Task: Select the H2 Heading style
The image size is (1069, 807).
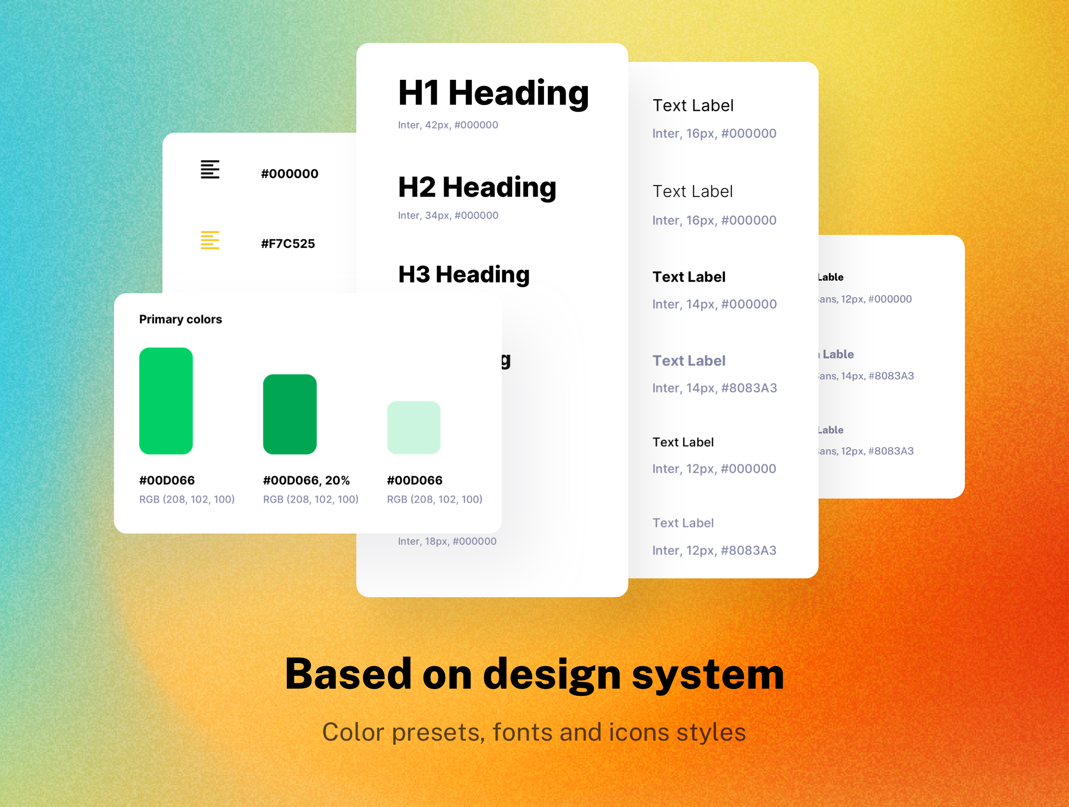Action: pos(477,187)
